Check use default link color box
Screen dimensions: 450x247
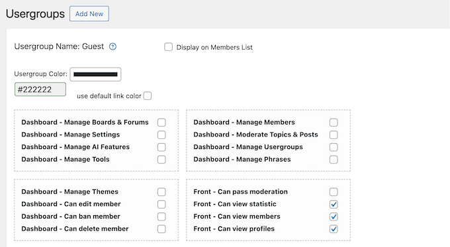pos(148,95)
